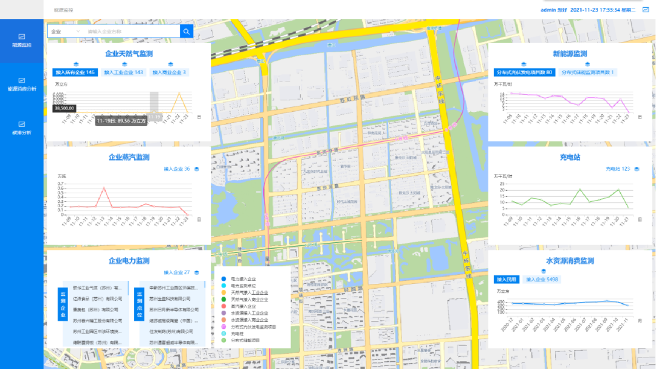
Task: Toggle the 接入企业 5498 water option
Action: [x=542, y=280]
